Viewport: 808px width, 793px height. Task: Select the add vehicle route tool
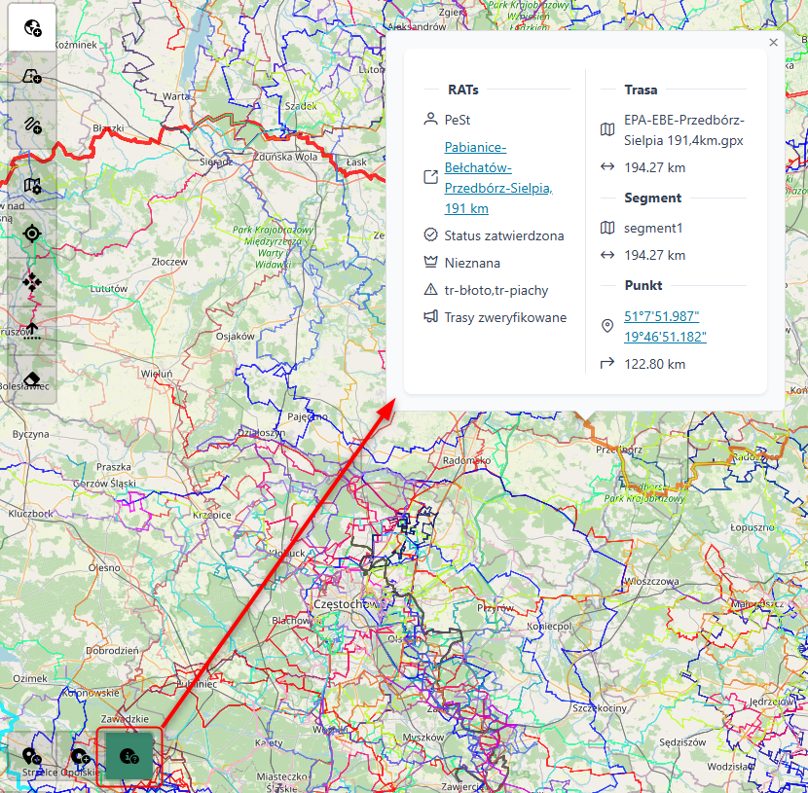(32, 76)
